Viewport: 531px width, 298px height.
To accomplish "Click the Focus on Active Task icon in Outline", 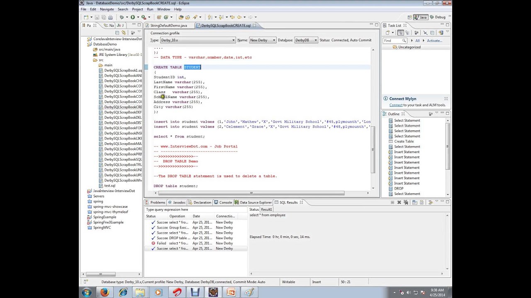I will click(x=431, y=114).
